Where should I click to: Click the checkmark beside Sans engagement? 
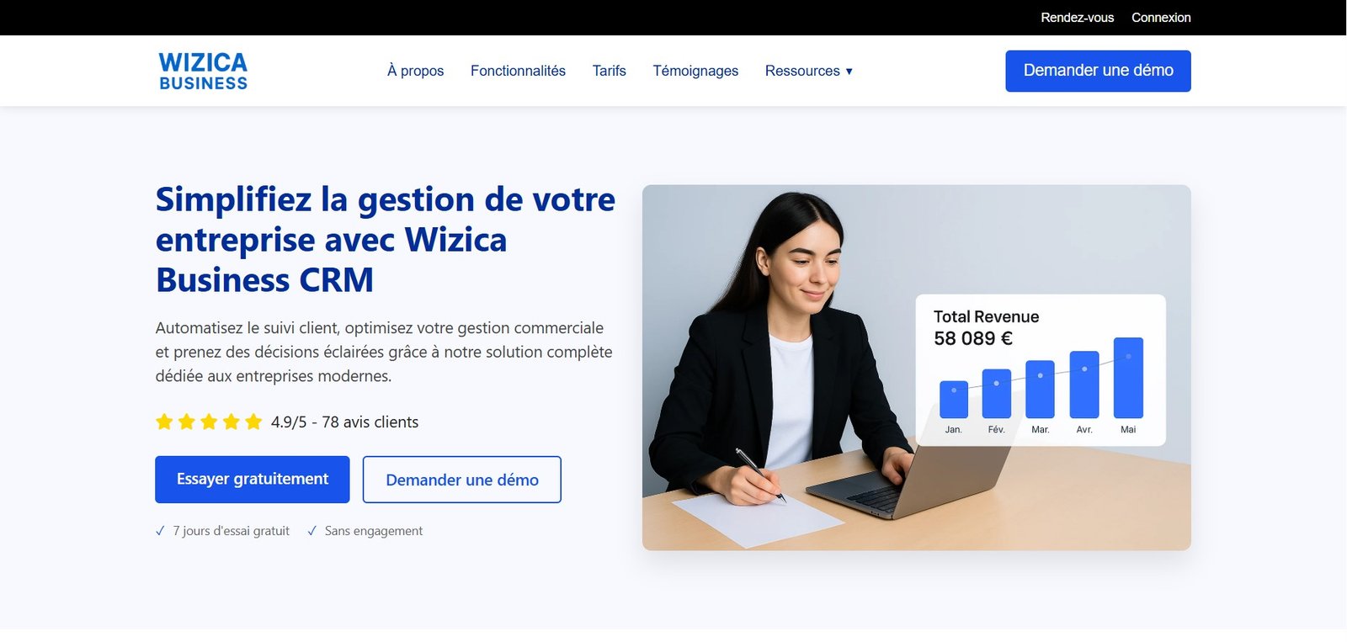pos(311,531)
